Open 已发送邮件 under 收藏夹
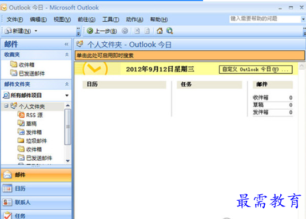Image resolution: width=306 pixels, height=219 pixels. coord(27,73)
